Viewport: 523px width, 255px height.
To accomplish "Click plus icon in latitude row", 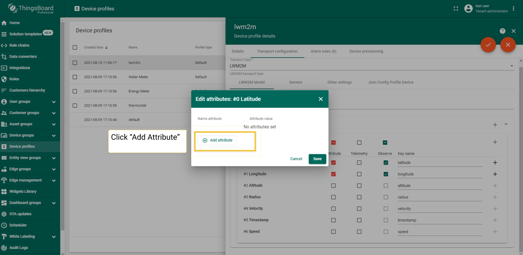I will pyautogui.click(x=495, y=162).
